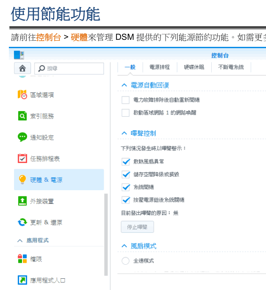Viewport: 266px width, 290px height.
Task: Switch to the 硬碟休眠 tab
Action: (x=194, y=67)
